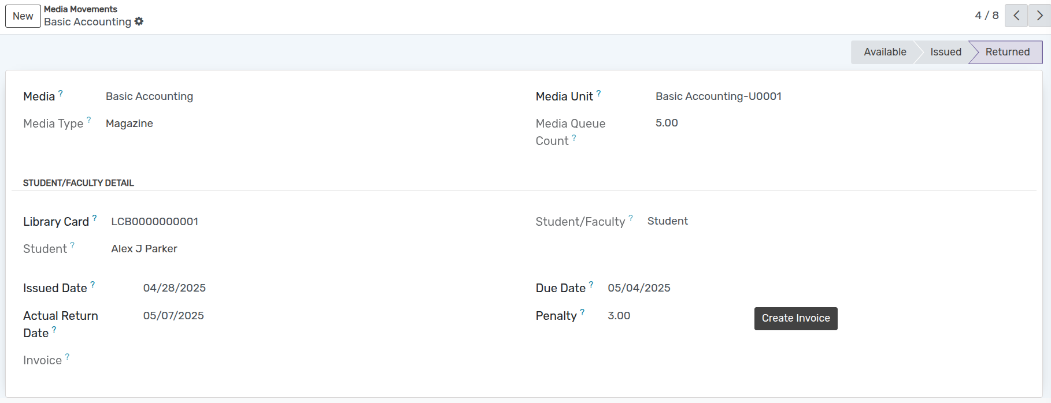
Task: Show help tooltip for Media Unit
Action: tap(599, 93)
